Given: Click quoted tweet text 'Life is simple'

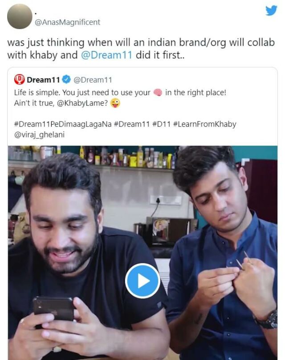Looking at the screenshot, I should click(x=37, y=92).
